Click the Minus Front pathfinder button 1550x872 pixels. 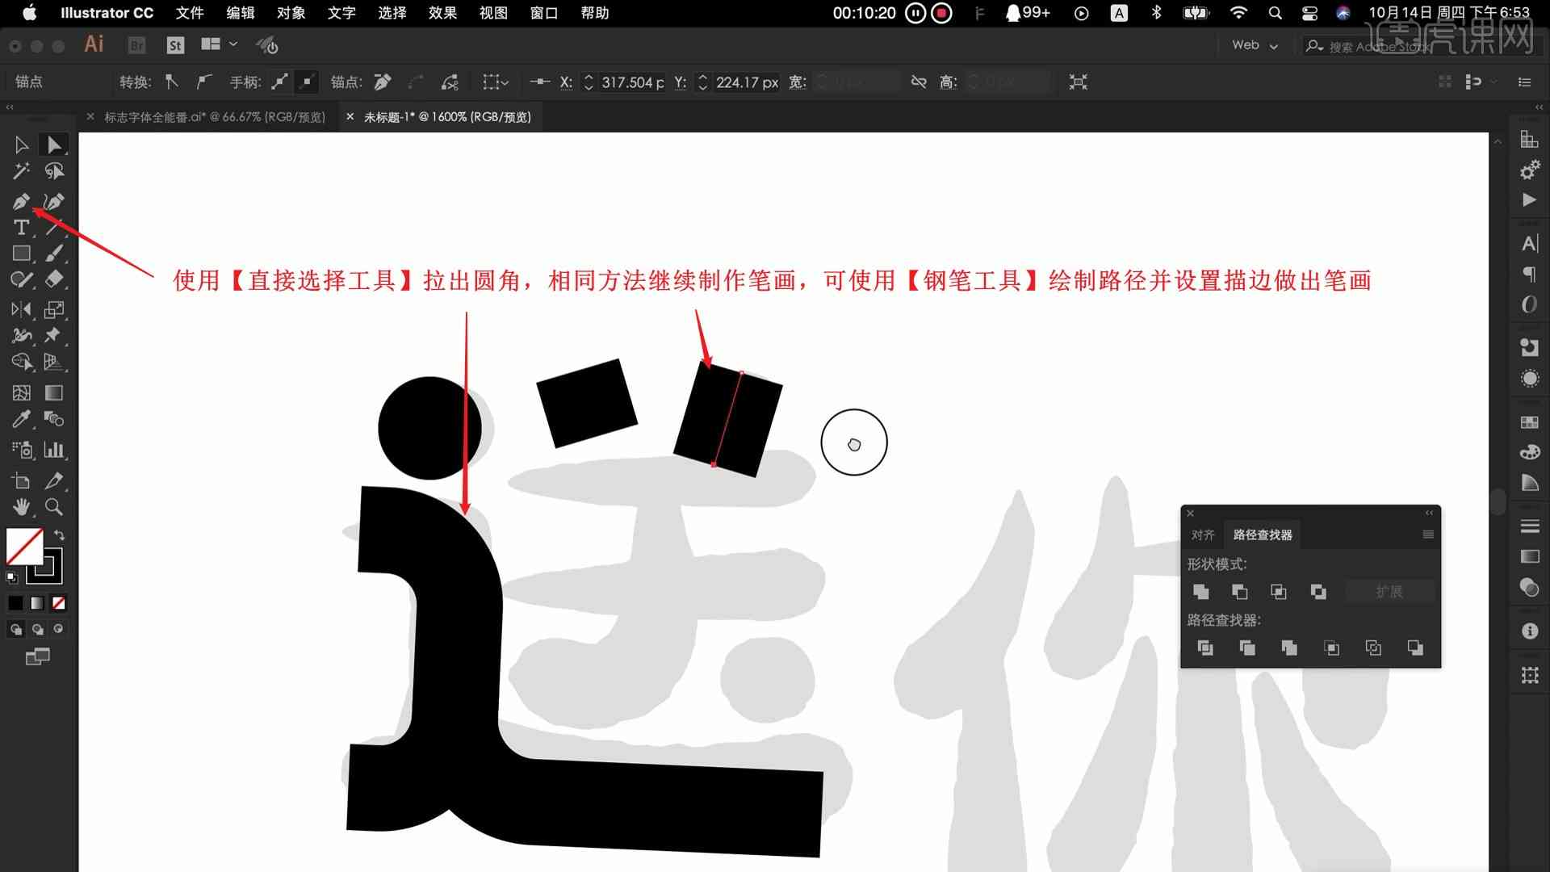coord(1239,591)
